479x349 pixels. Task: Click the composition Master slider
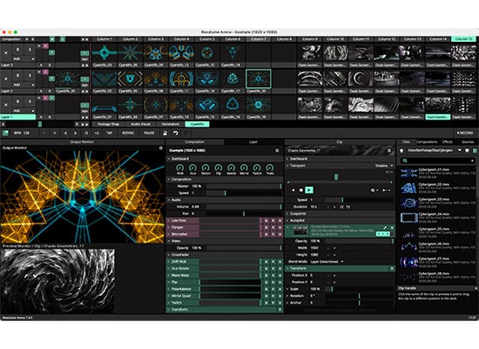point(244,186)
